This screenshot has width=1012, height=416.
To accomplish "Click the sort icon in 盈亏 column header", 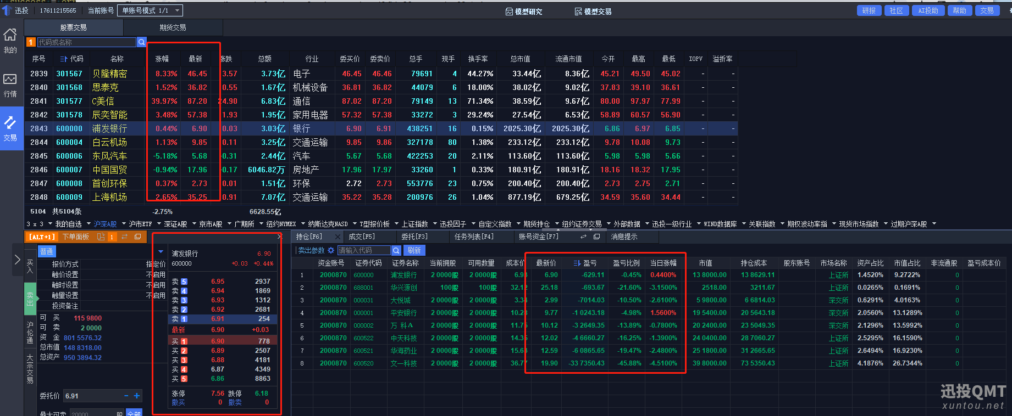I will (x=577, y=263).
